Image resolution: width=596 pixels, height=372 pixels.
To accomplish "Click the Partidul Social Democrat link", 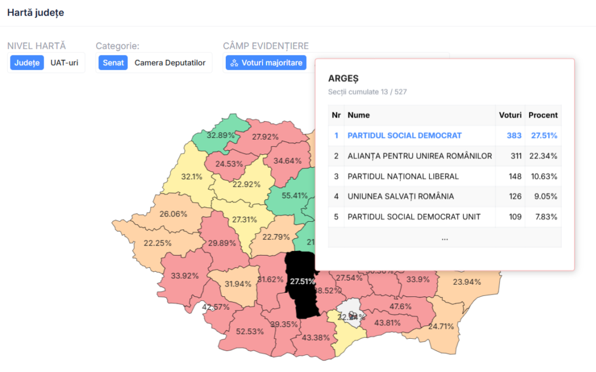I will [405, 136].
